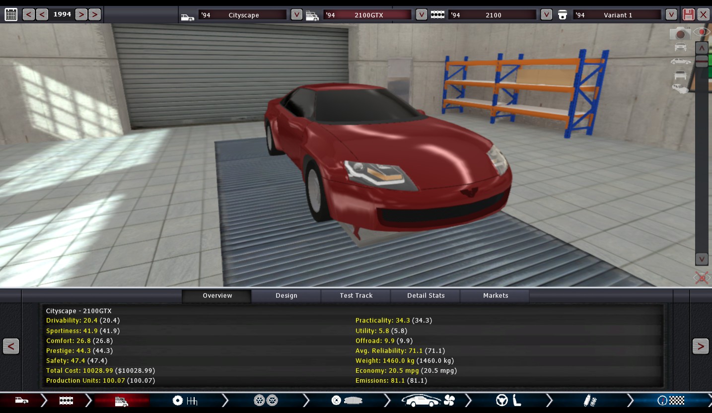The width and height of the screenshot is (712, 413).
Task: Switch to the side view car icon
Action: pyautogui.click(x=680, y=62)
